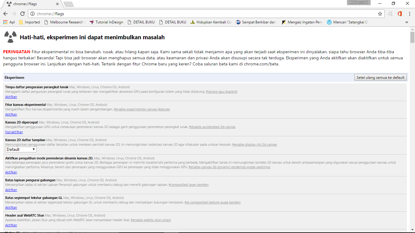Bookmark this page with the star icon
Screen dimensions: 415x233
click(380, 14)
